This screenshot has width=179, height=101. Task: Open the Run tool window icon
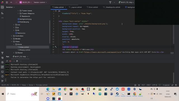2,67
